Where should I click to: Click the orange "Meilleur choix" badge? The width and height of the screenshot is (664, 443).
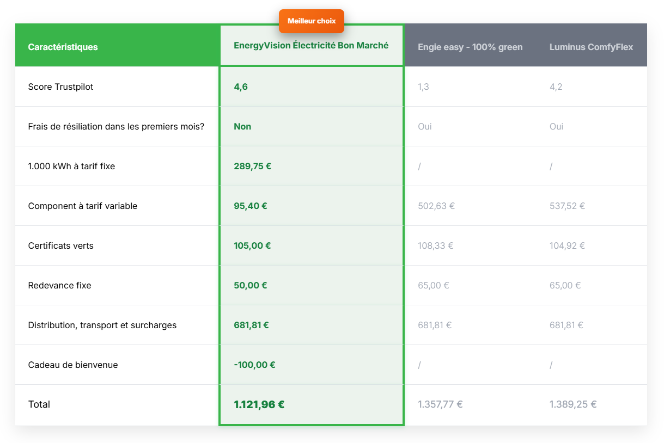click(312, 21)
